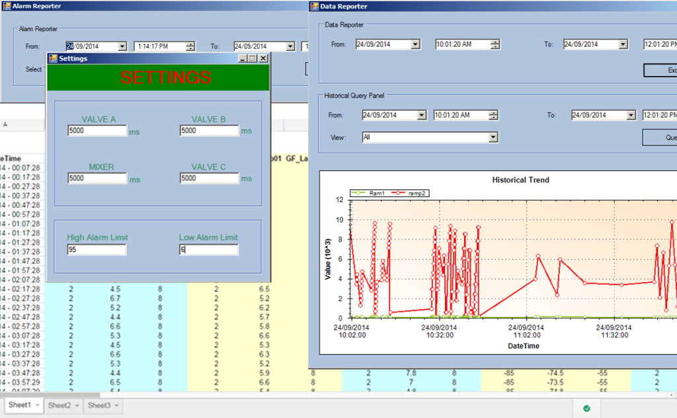Select the VALVE A 5000 ms input field
677x418 pixels.
click(x=97, y=131)
